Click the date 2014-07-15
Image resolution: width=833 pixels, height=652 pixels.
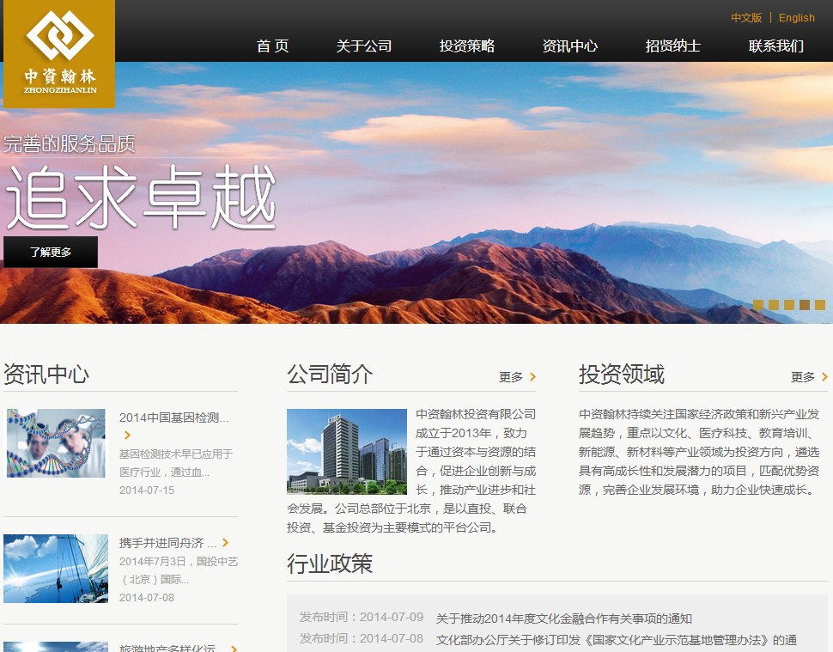click(147, 490)
